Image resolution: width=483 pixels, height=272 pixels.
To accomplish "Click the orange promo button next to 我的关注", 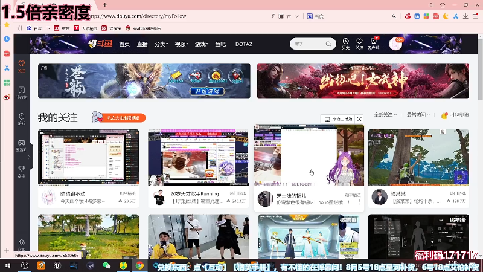I will [118, 117].
